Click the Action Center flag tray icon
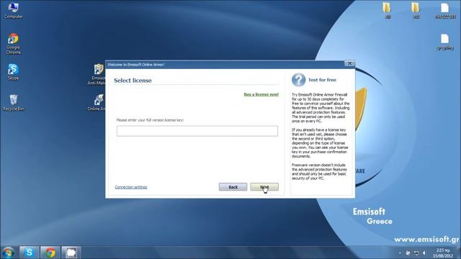Viewport: 461px width, 259px height. tap(408, 253)
